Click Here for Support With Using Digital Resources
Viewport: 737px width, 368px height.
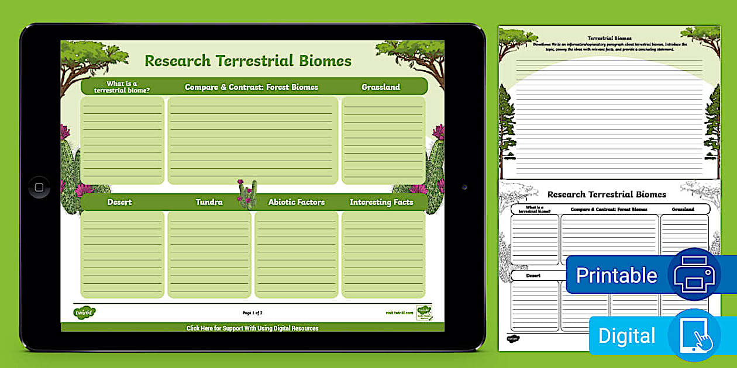252,328
